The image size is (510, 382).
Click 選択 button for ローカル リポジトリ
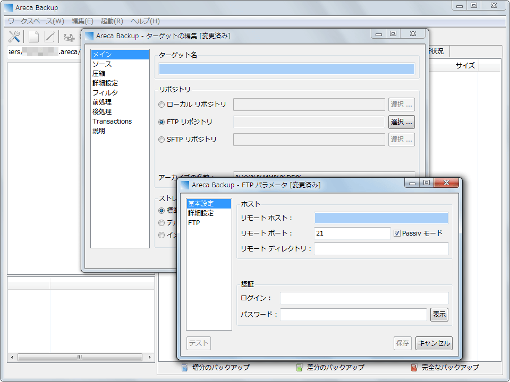click(x=402, y=105)
